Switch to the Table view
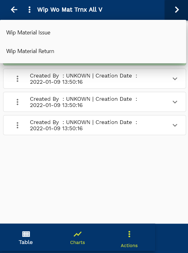This screenshot has height=253, width=188. (26, 238)
